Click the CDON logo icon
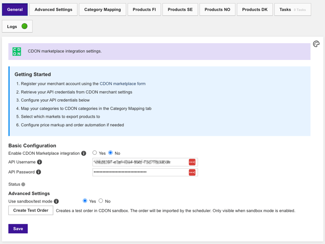This screenshot has height=244, width=325. click(17, 51)
